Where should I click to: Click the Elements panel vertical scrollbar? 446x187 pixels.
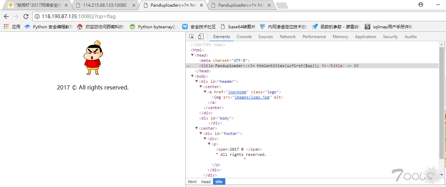click(441, 103)
